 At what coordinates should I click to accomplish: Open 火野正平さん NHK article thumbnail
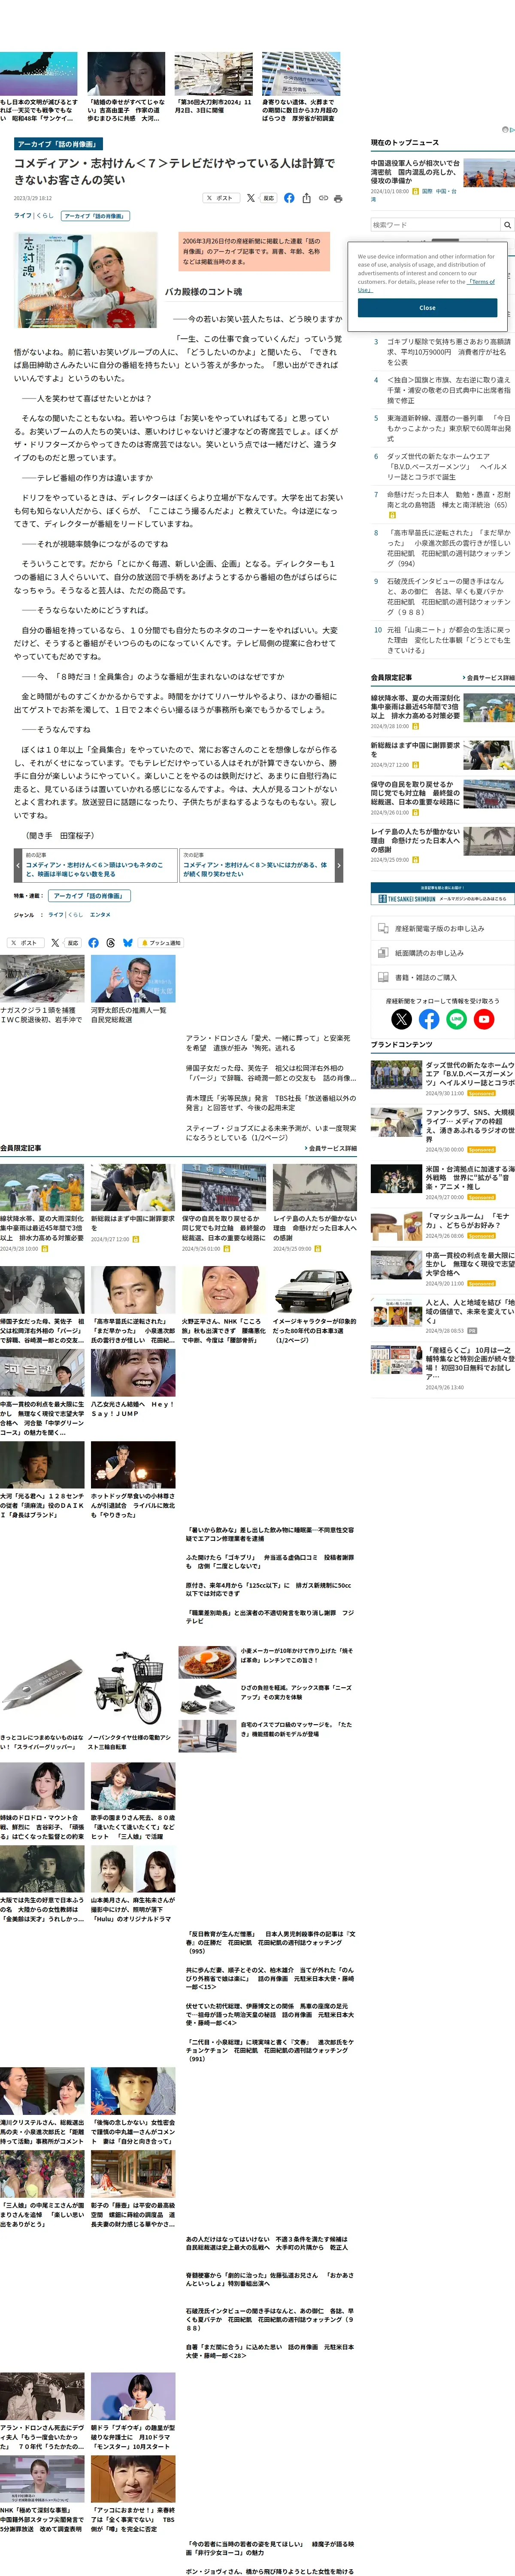224,1290
